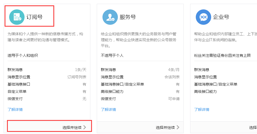Click 消息显示位置 label in 订阅号 card

pos(19,77)
